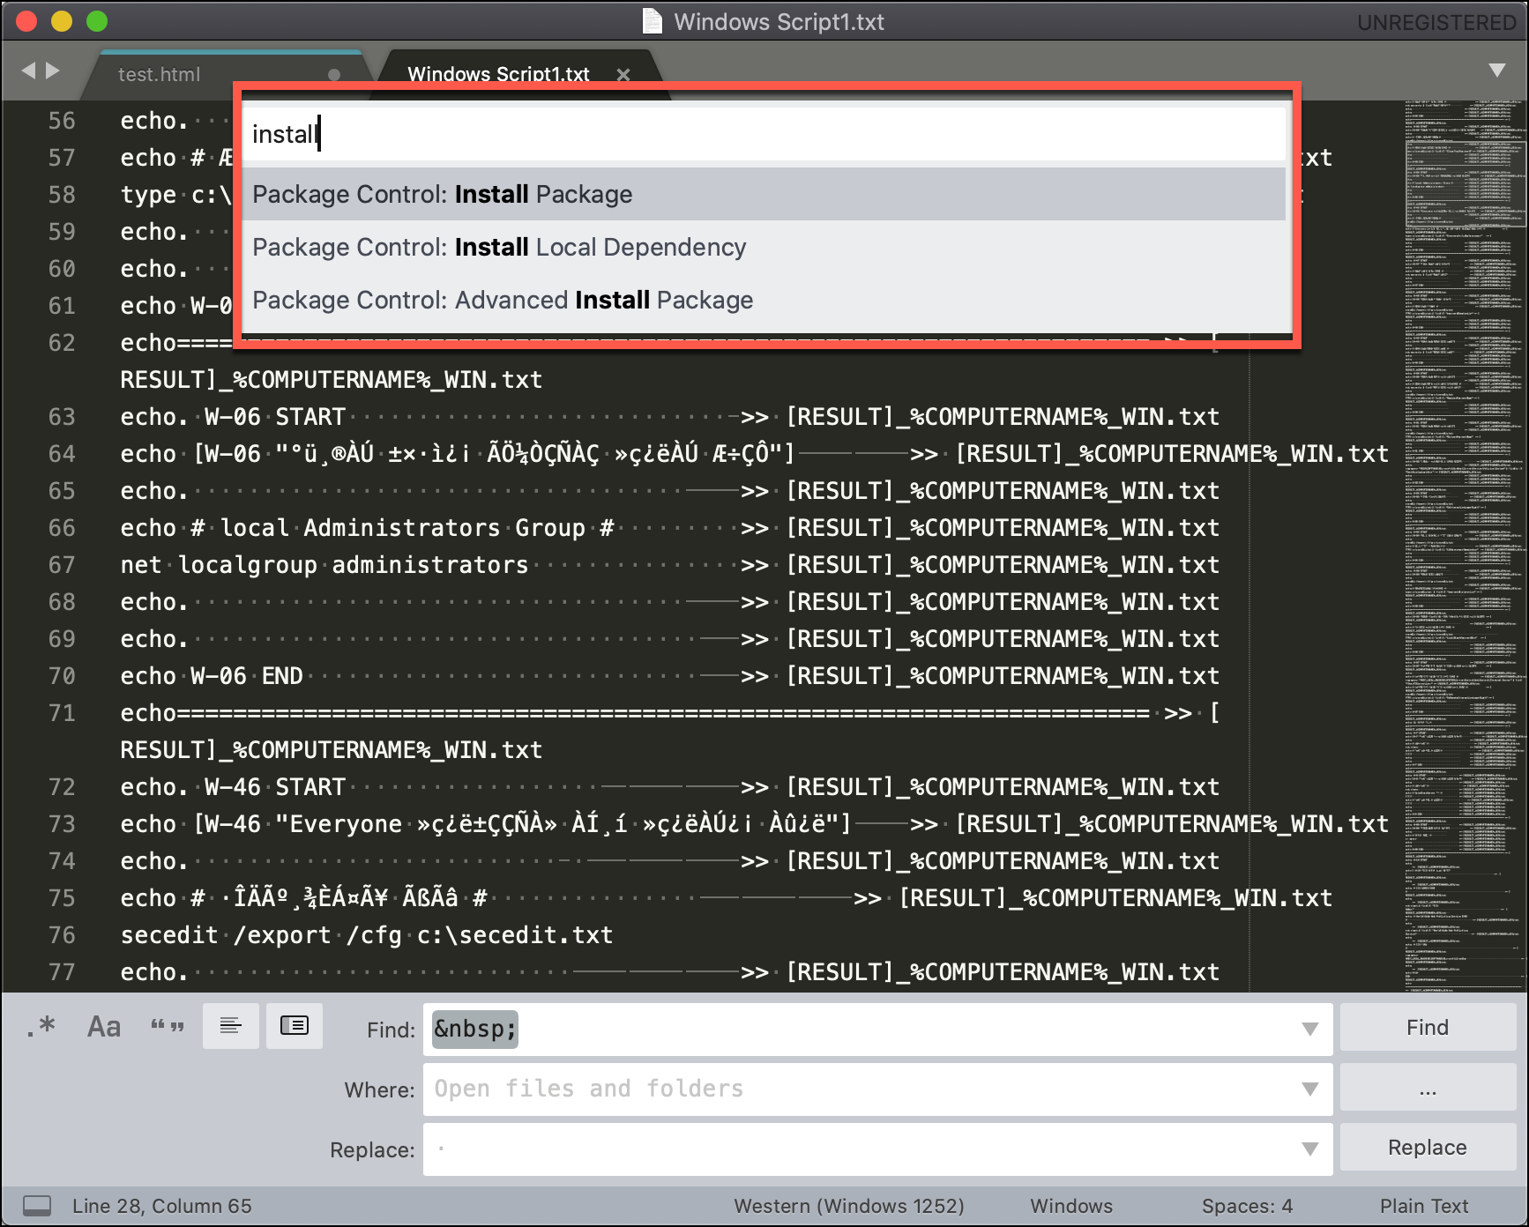The width and height of the screenshot is (1529, 1227).
Task: Click the minimap on right side
Action: tap(1465, 547)
